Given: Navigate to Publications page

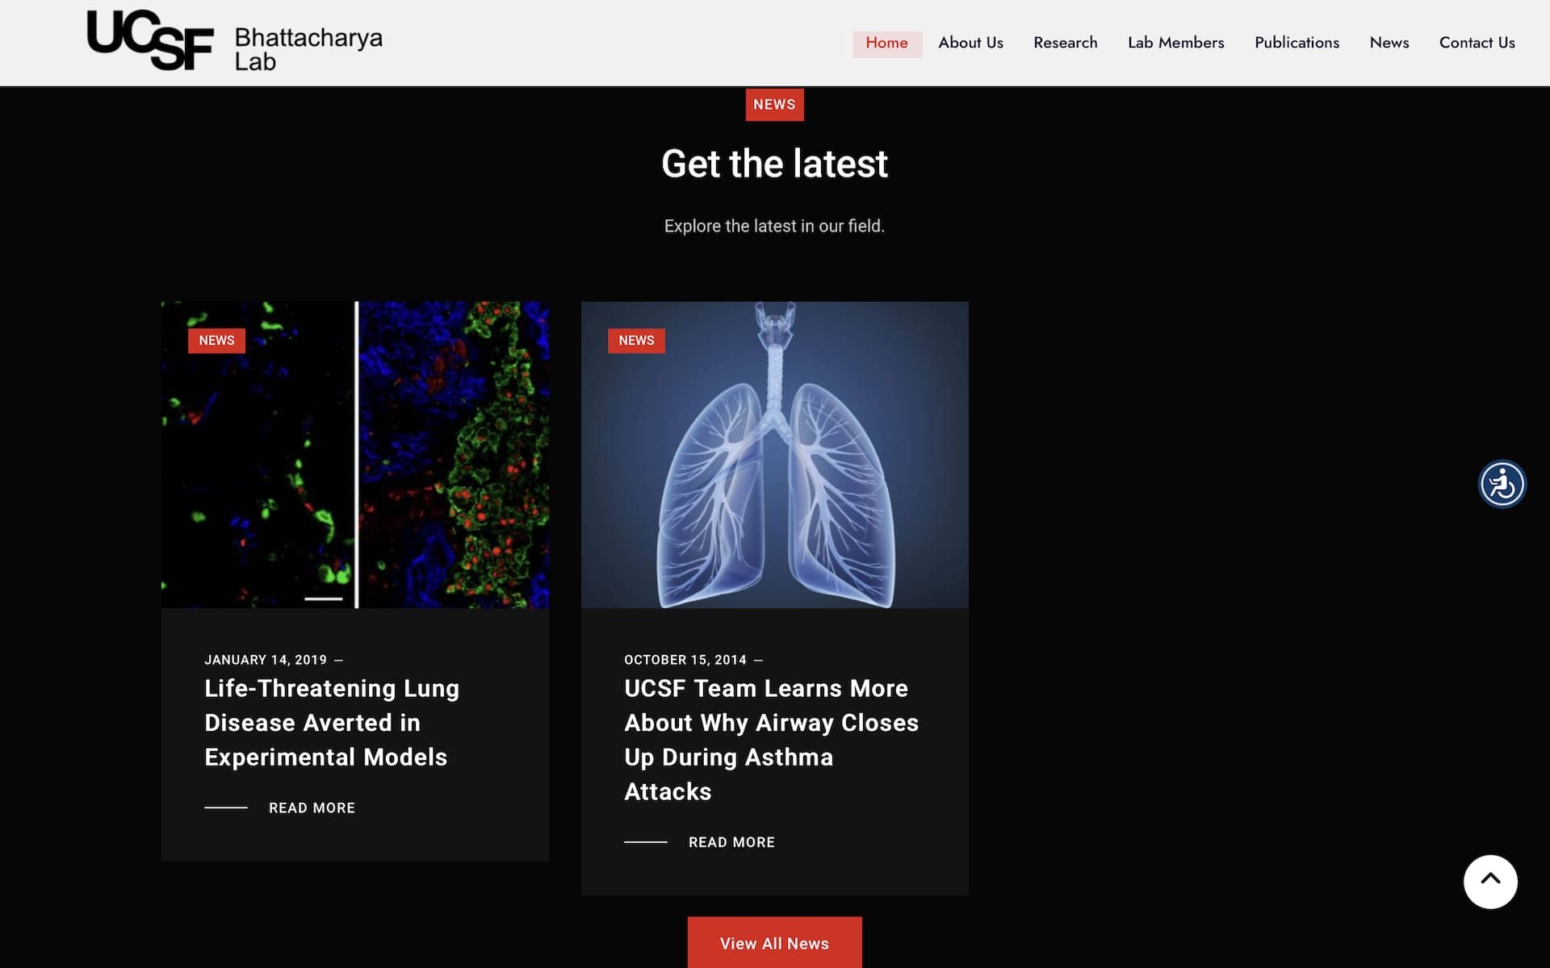Looking at the screenshot, I should pos(1297,43).
